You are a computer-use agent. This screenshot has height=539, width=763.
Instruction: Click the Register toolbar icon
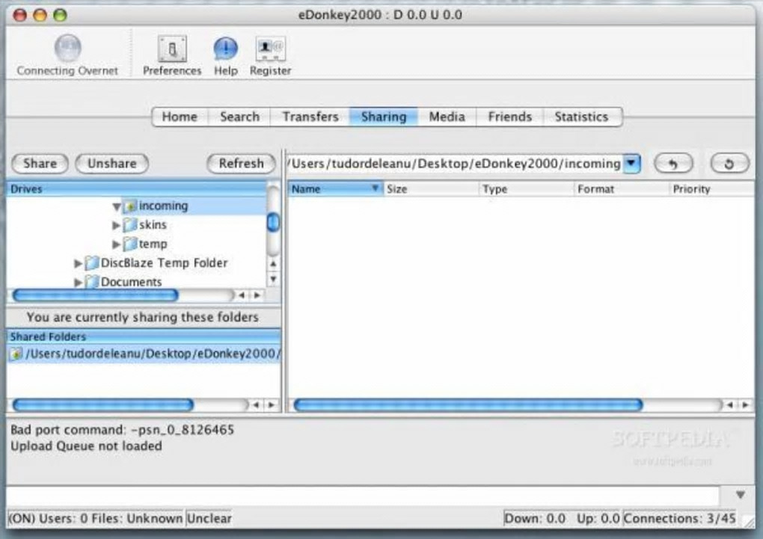[271, 49]
